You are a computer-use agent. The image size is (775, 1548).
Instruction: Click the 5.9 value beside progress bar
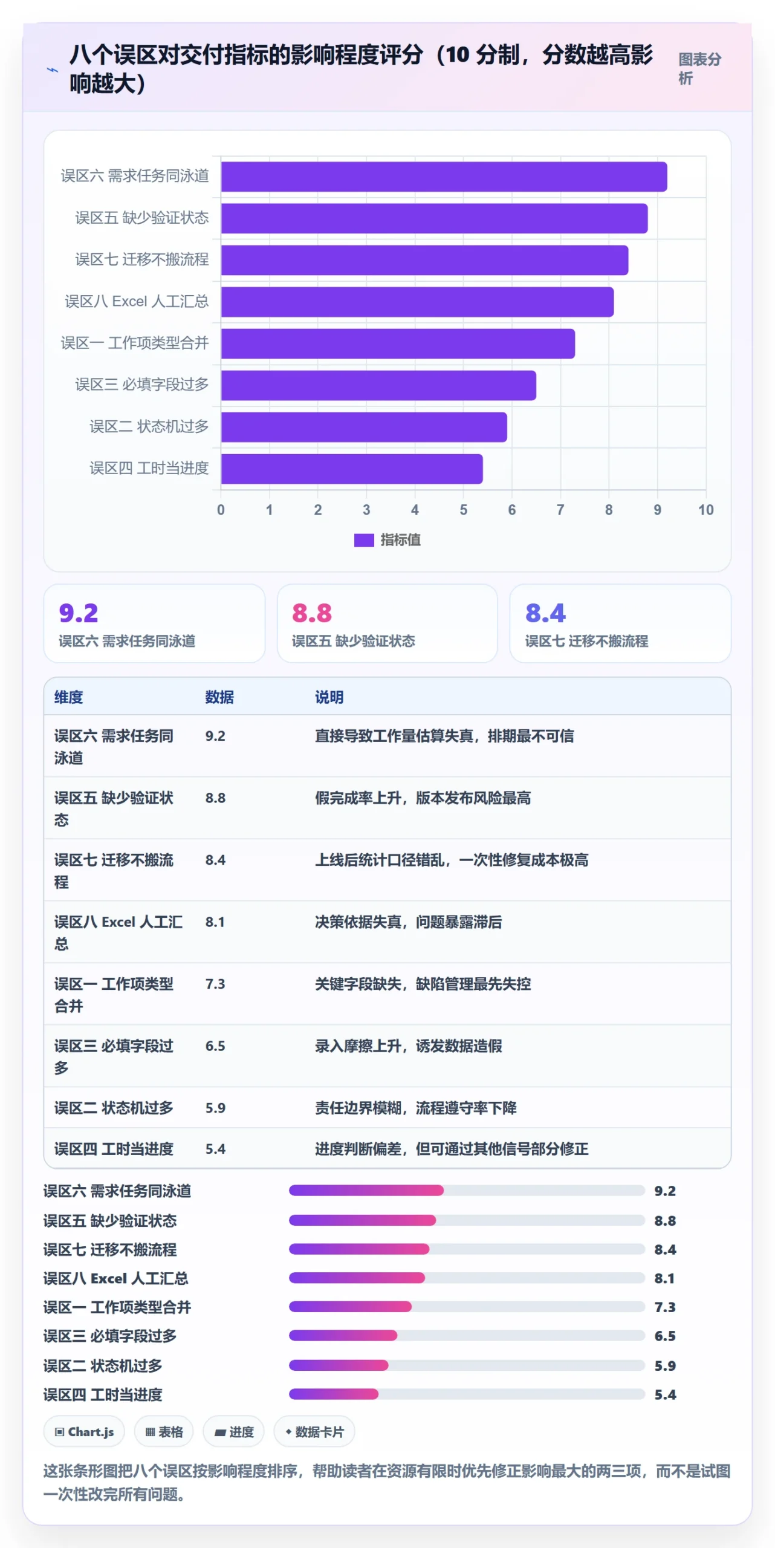[x=665, y=1366]
